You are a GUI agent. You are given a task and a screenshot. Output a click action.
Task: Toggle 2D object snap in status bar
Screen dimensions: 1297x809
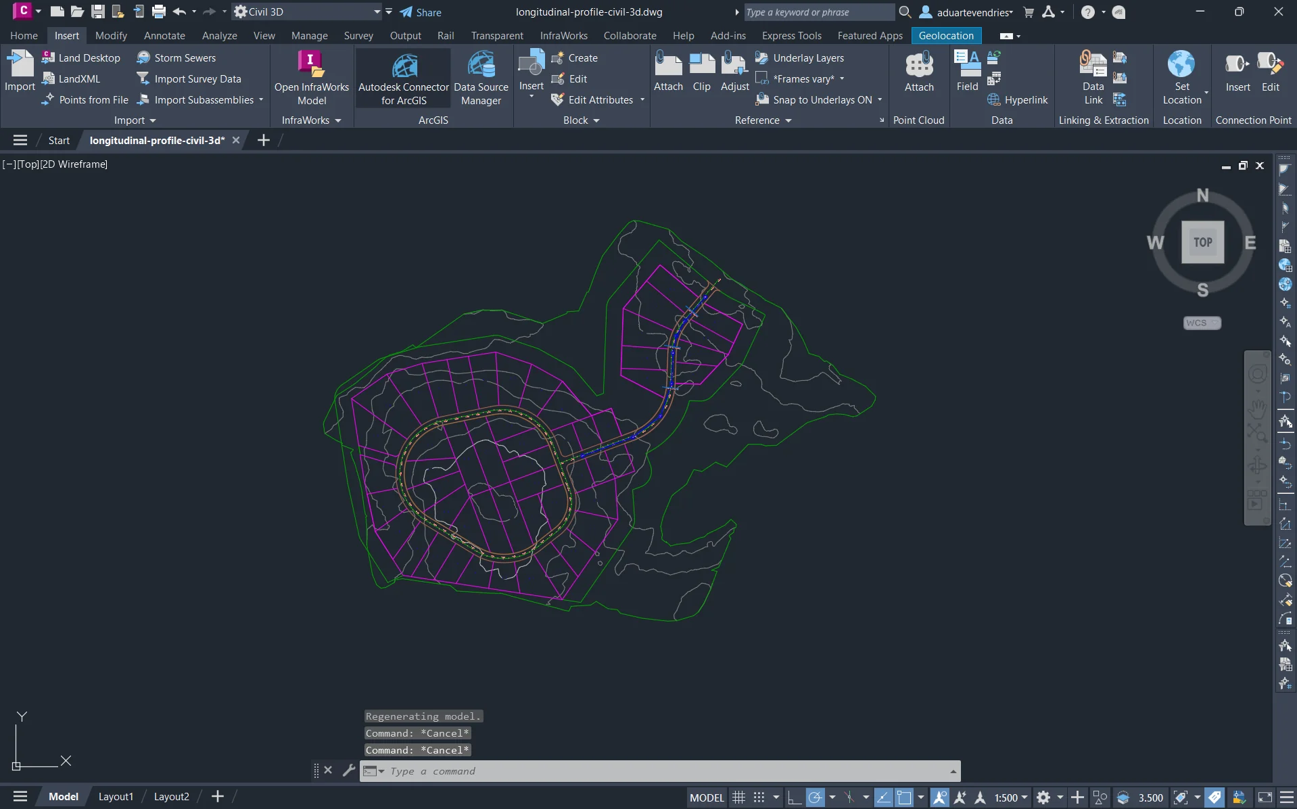coord(904,798)
